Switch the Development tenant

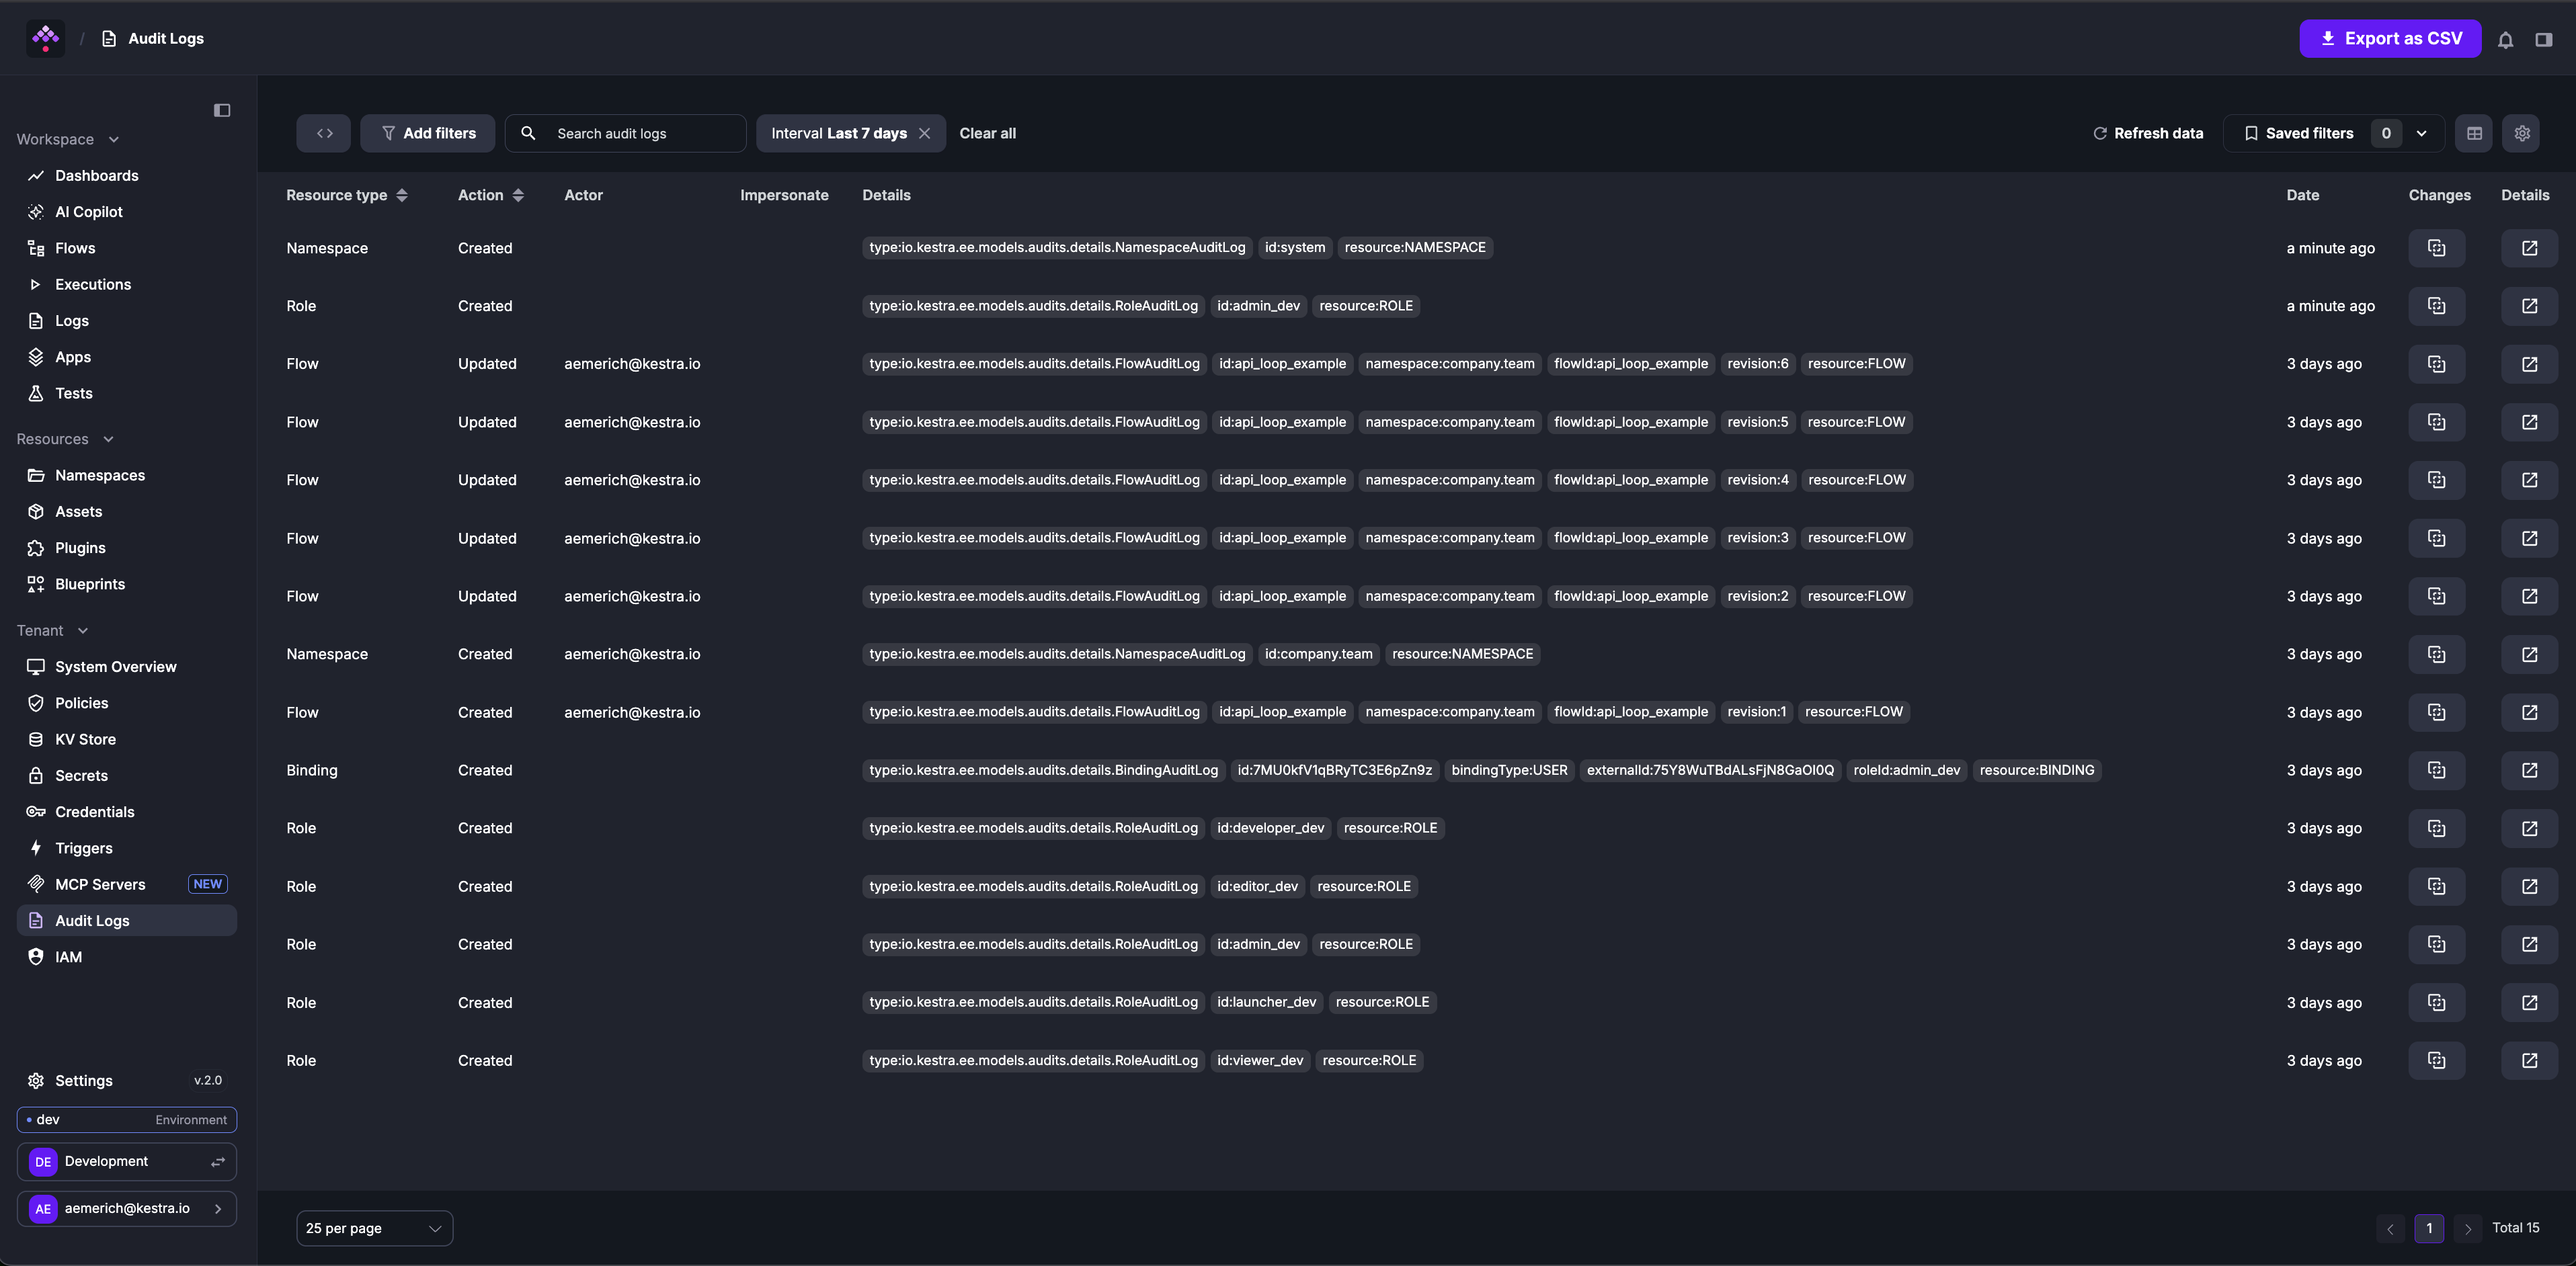tap(127, 1161)
